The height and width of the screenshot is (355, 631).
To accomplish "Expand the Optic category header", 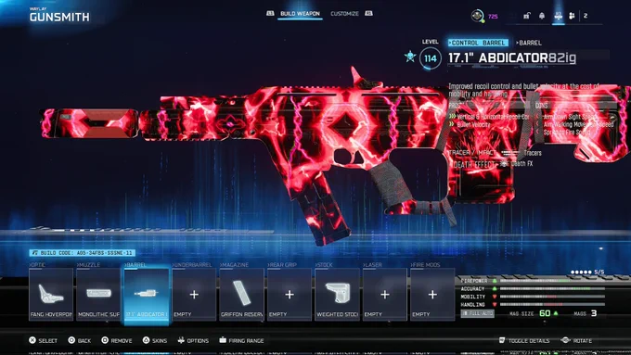I will 37,264.
